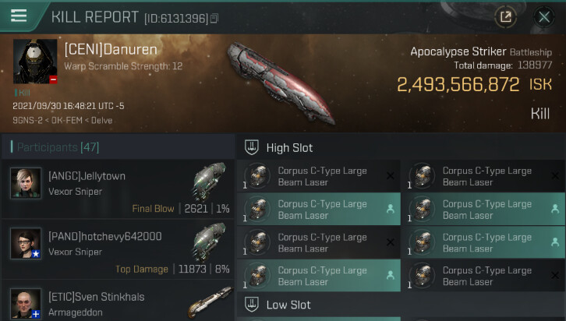Open Jellytown's pilot portrait
The height and width of the screenshot is (321, 566).
click(25, 183)
